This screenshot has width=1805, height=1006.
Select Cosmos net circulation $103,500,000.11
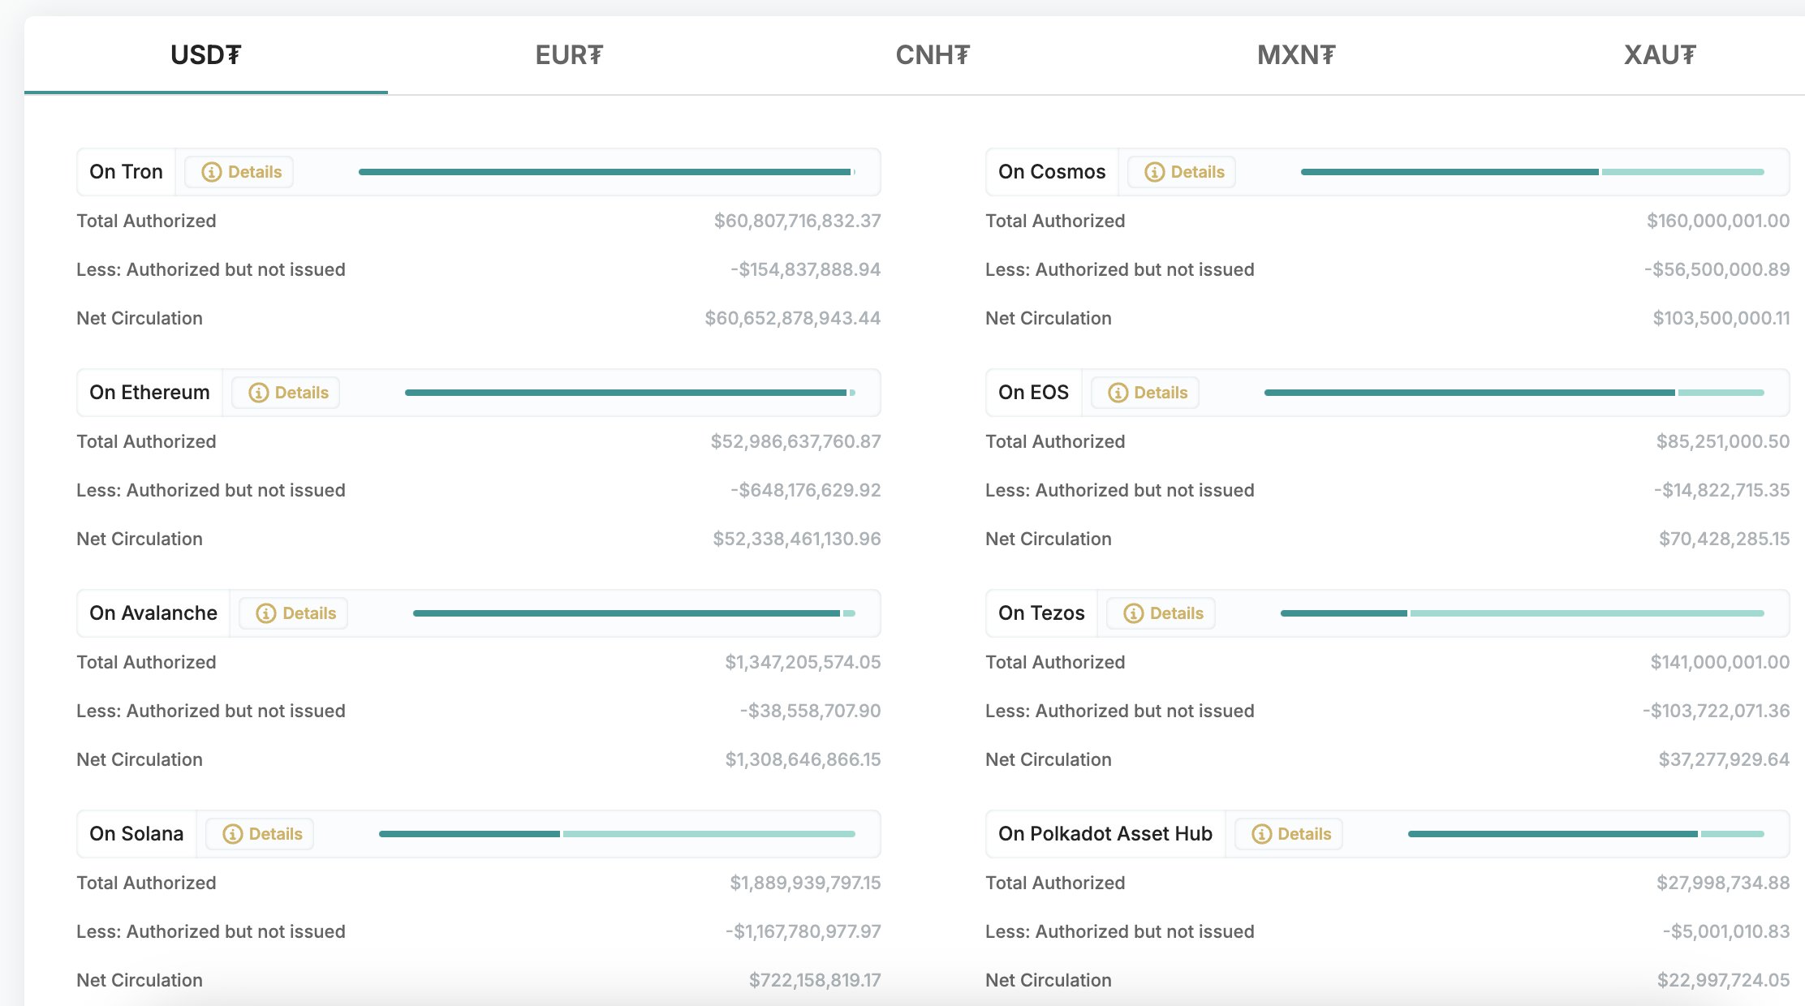1721,318
